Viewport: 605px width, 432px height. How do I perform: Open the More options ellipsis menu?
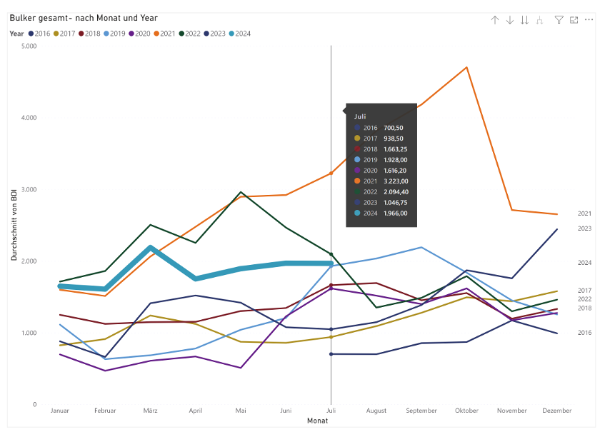pyautogui.click(x=589, y=20)
